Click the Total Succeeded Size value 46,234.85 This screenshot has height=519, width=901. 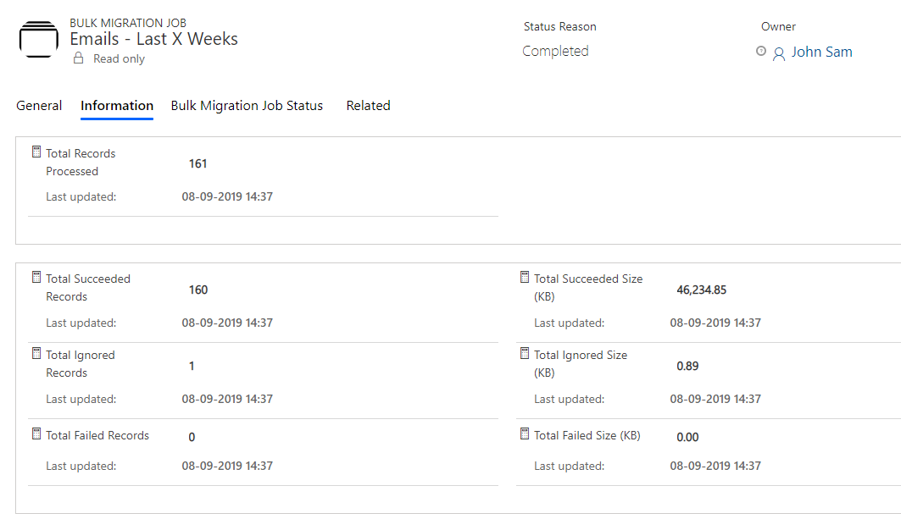click(x=701, y=290)
